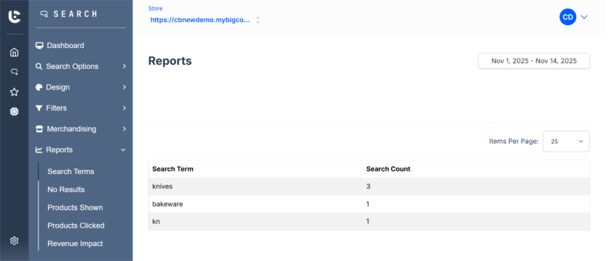Click the CD user avatar
This screenshot has width=608, height=261.
[567, 18]
